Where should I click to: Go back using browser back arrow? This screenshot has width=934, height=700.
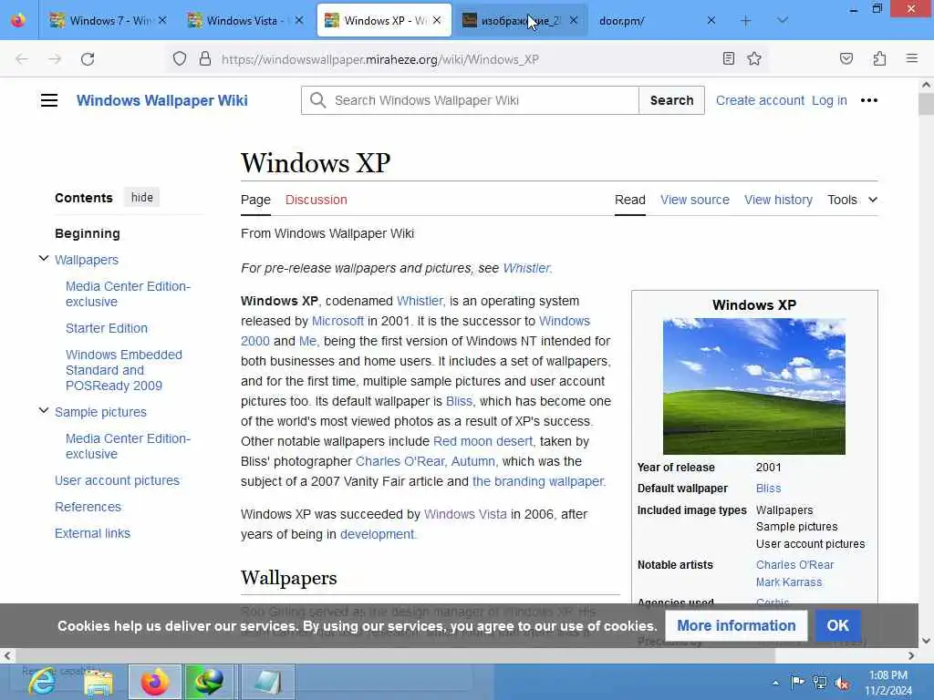(x=22, y=59)
